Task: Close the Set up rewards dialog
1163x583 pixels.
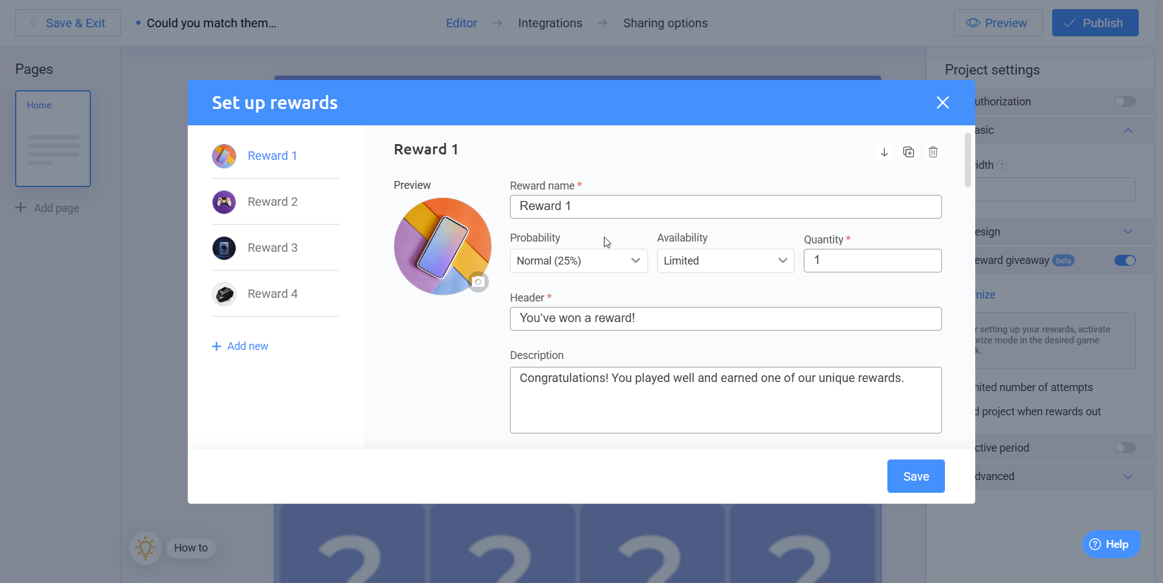Action: pos(942,102)
